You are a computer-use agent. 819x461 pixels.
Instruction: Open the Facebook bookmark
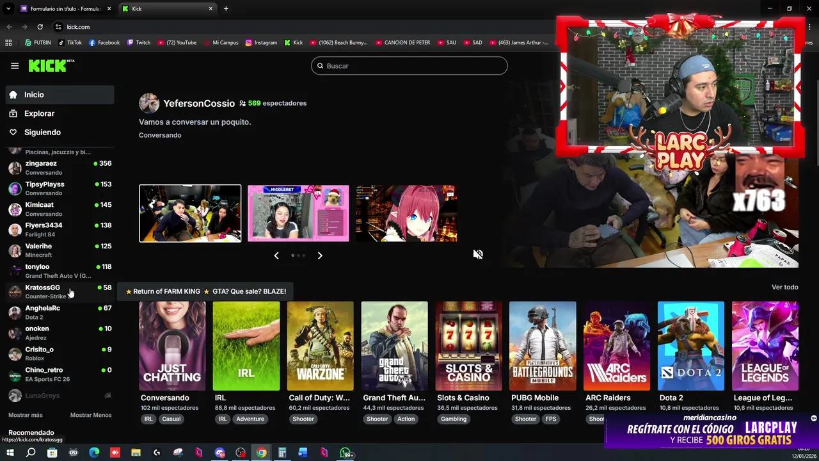pyautogui.click(x=104, y=42)
